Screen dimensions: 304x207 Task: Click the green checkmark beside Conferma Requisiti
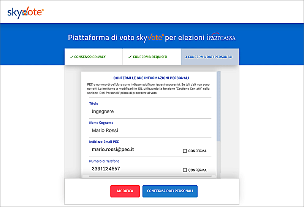130,57
